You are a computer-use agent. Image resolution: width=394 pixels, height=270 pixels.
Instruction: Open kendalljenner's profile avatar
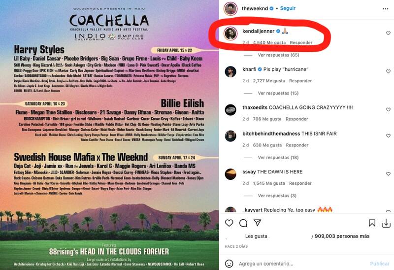pos(230,34)
